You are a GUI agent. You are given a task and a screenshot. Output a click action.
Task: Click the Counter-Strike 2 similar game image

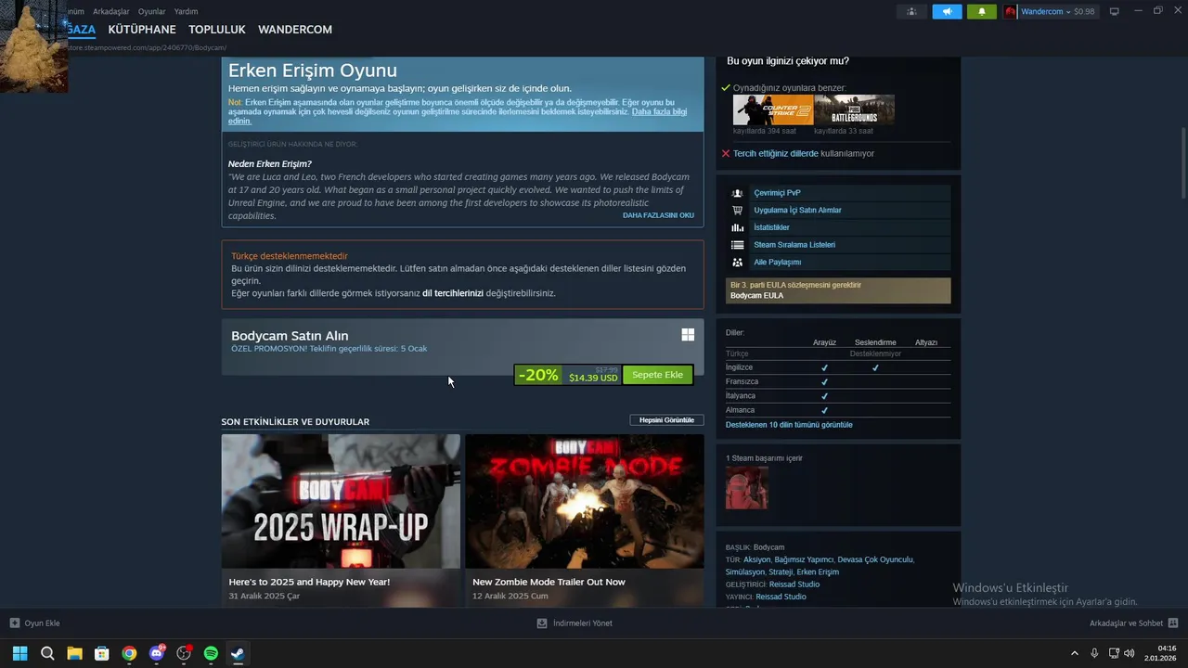(x=773, y=109)
